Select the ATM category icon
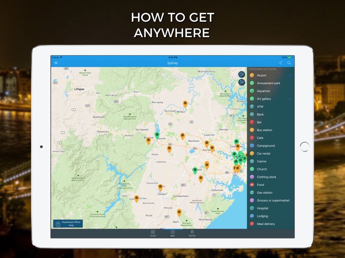 (252, 107)
